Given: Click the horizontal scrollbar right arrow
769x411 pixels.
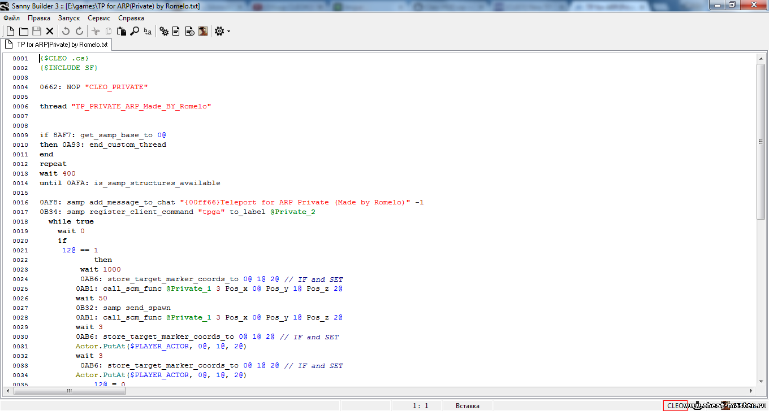Looking at the screenshot, I should click(x=751, y=391).
